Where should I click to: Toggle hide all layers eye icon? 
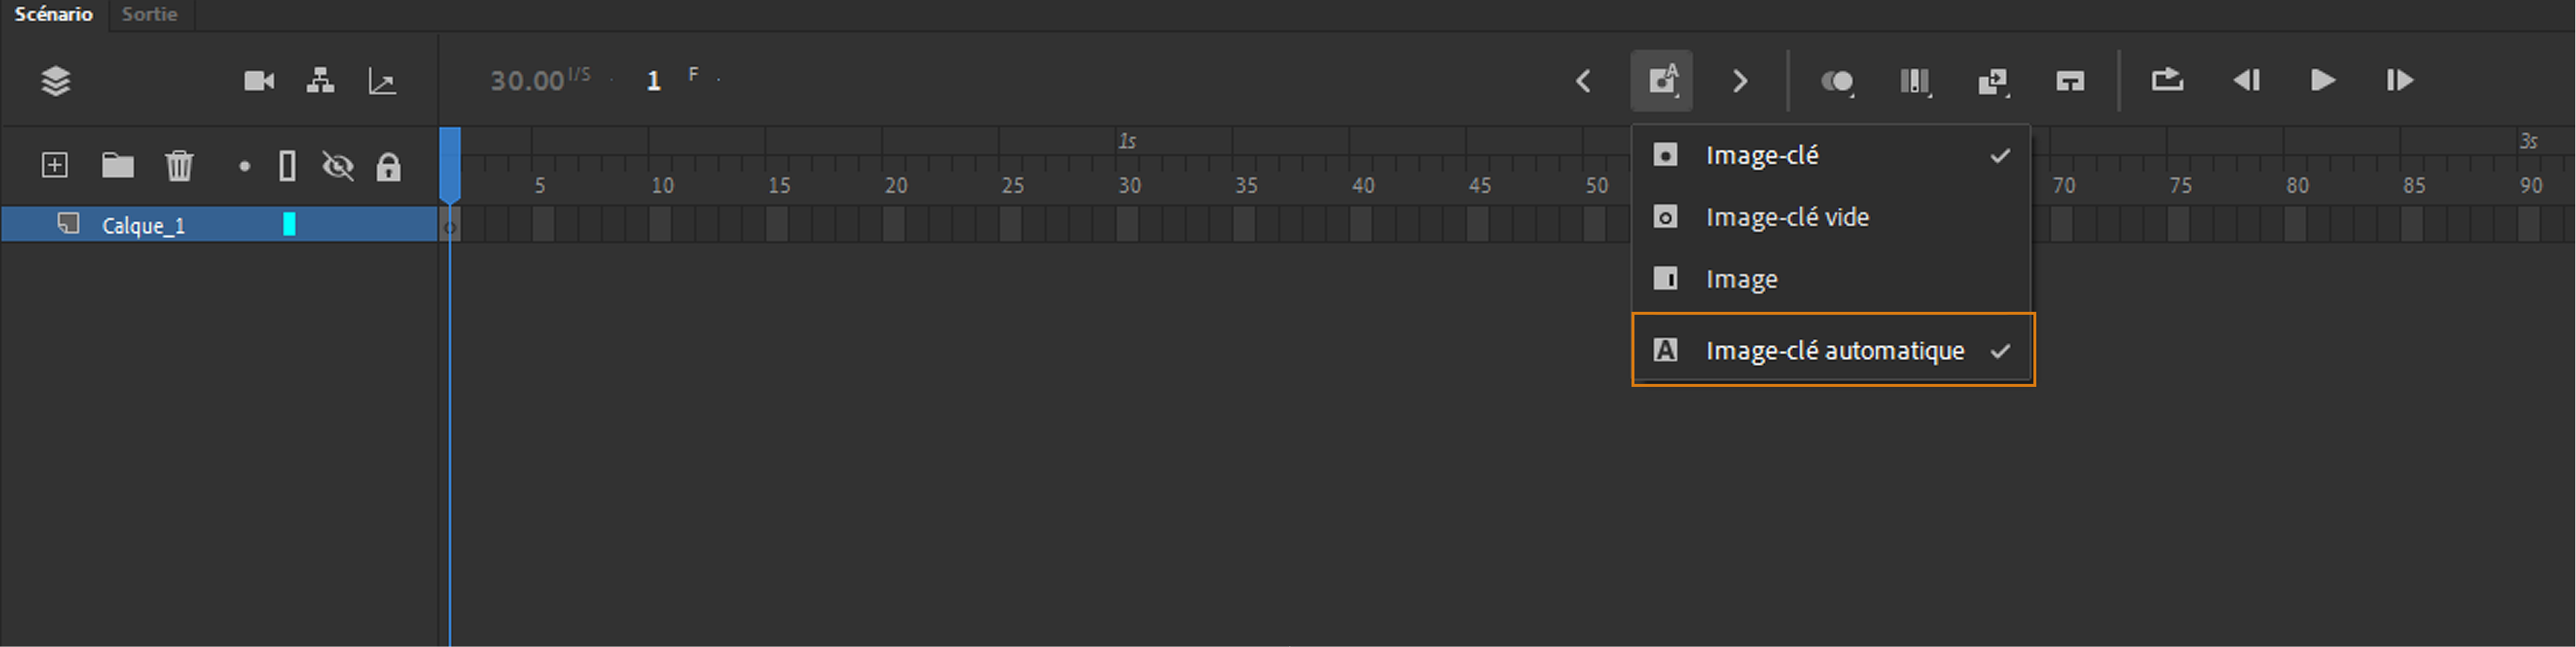(338, 165)
